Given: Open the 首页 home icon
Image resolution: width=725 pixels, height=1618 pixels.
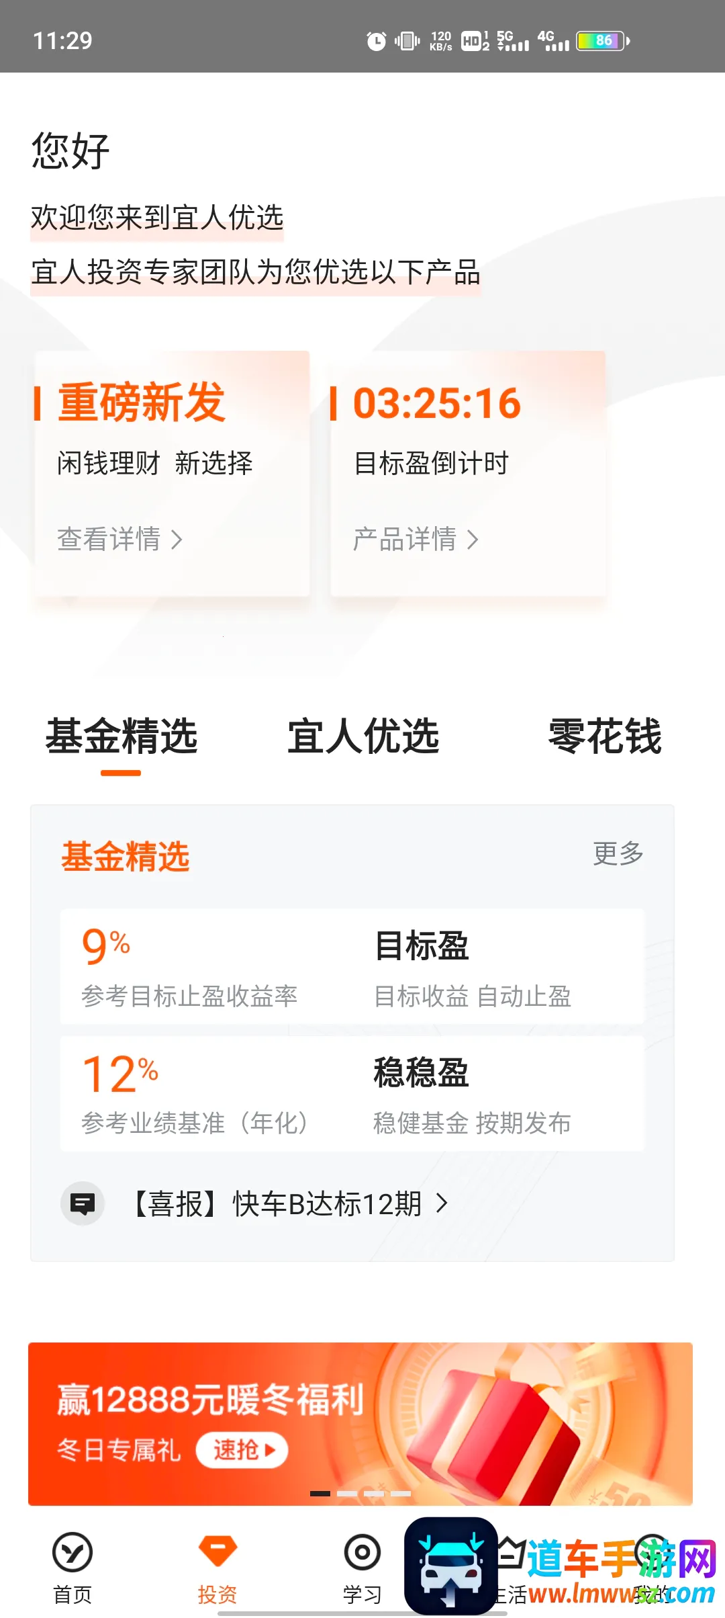Looking at the screenshot, I should click(x=72, y=1552).
